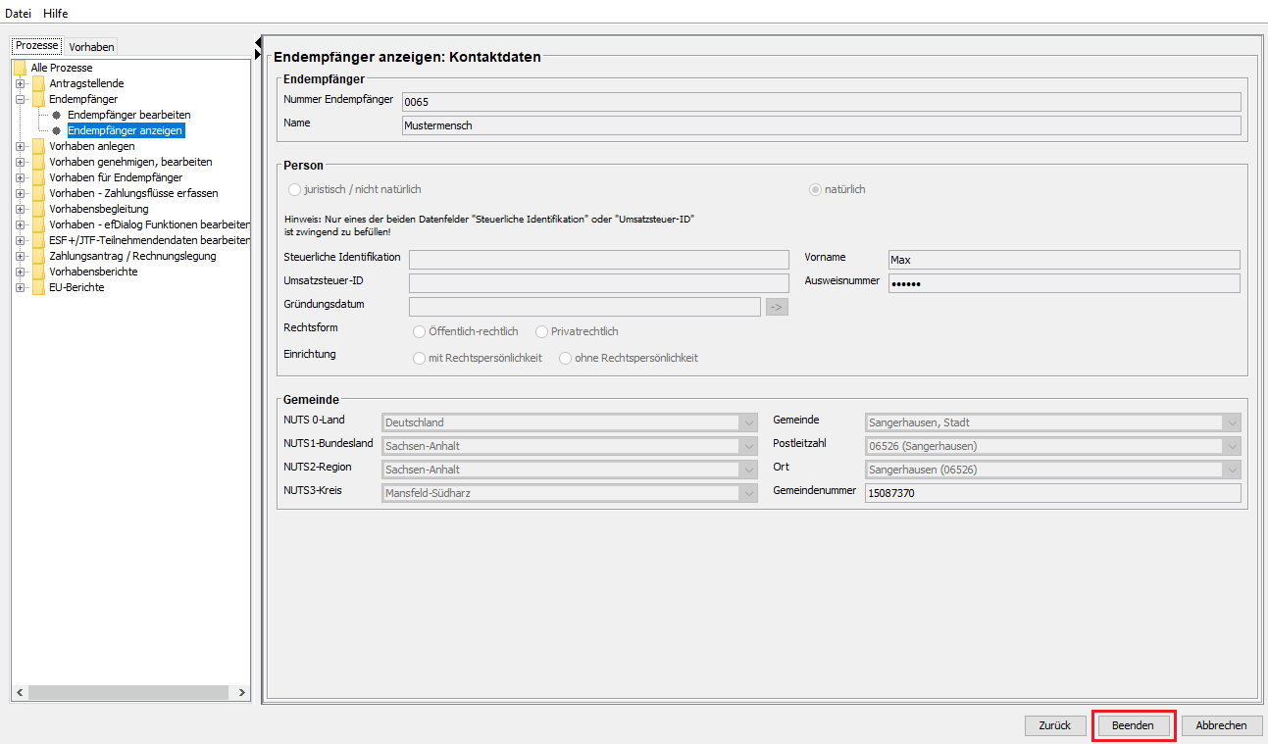Expand the EU-Berichte node
The width and height of the screenshot is (1268, 744).
20,287
